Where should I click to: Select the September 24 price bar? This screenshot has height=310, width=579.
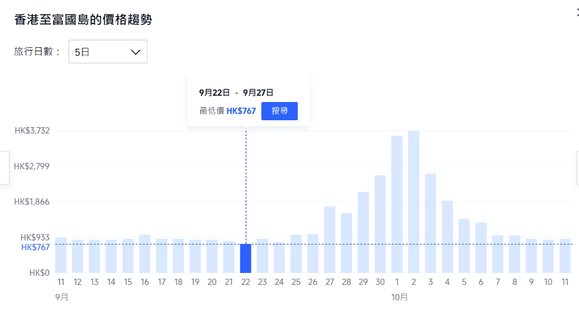click(279, 258)
